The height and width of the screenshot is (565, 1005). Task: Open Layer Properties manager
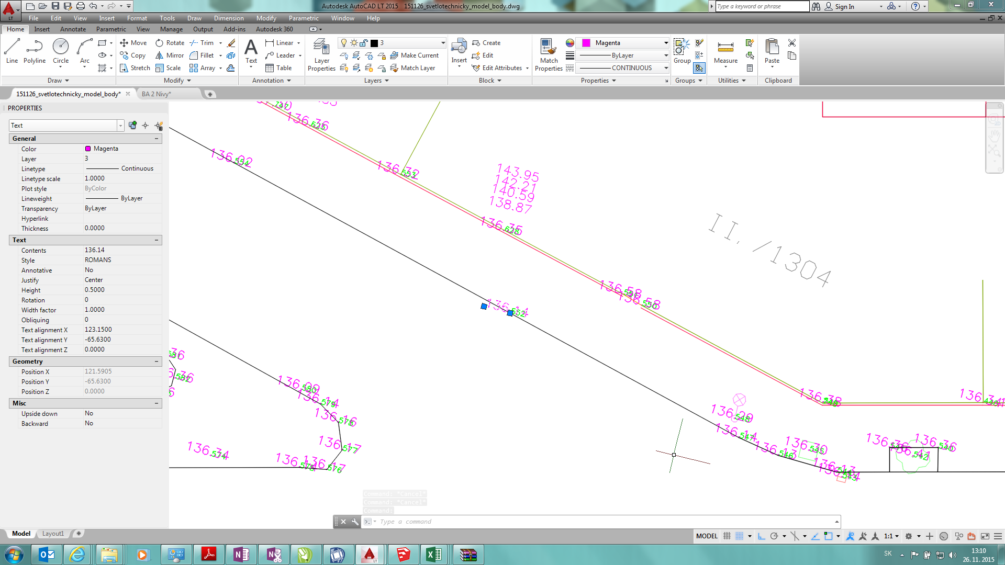321,54
